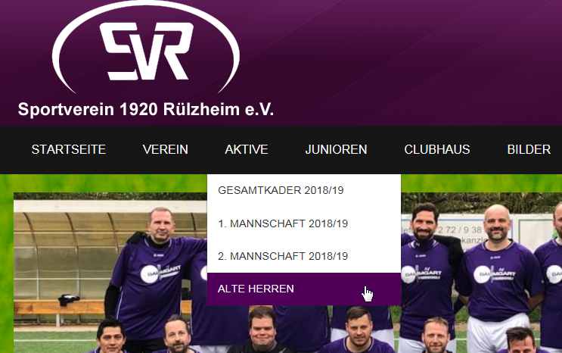Select Bilder in the navigation bar
Screen dimensions: 562x353
point(529,149)
